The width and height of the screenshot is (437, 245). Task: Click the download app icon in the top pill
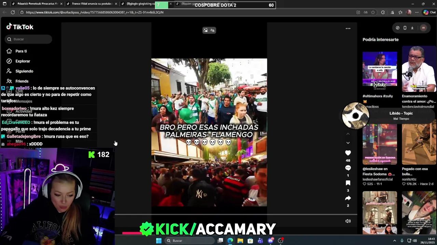click(x=412, y=28)
